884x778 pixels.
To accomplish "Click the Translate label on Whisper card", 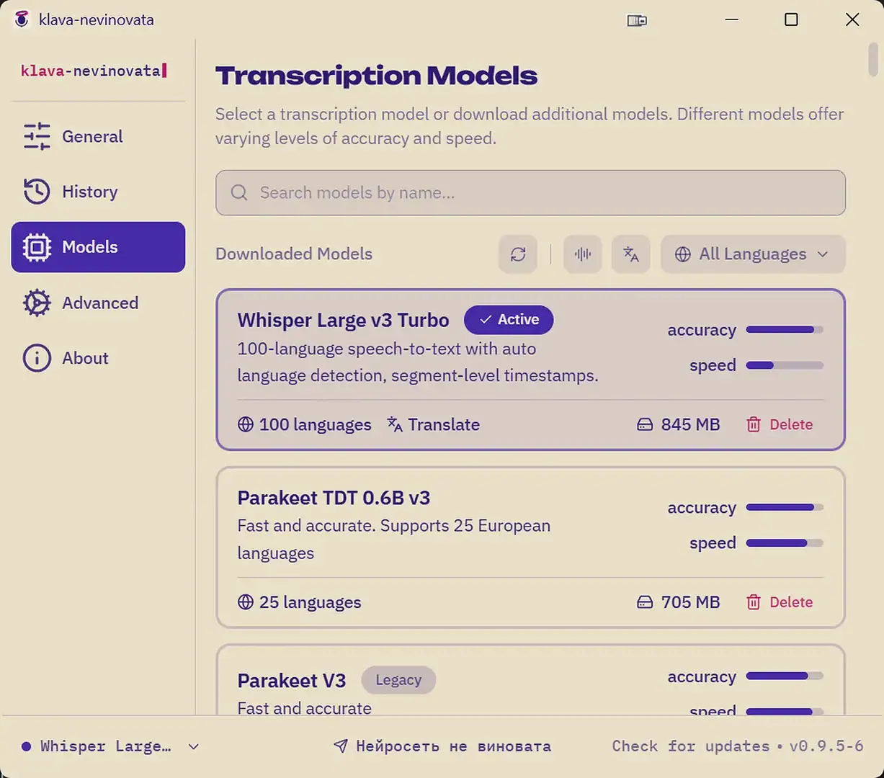I will (x=444, y=424).
